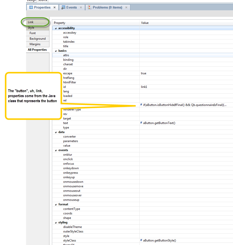Image resolution: width=233 pixels, height=245 pixels.
Task: Collapse the accessibility property group
Action: (x=56, y=28)
